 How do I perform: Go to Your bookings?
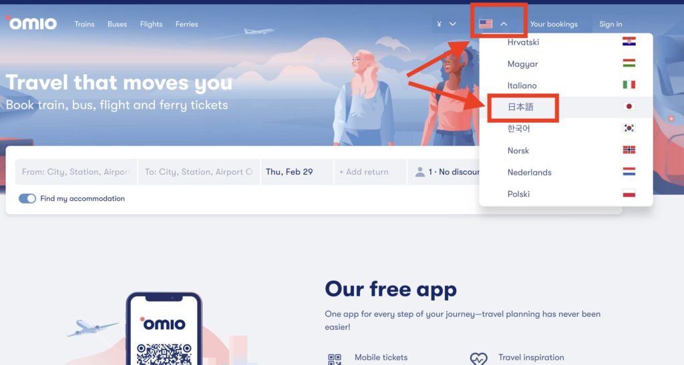click(554, 24)
